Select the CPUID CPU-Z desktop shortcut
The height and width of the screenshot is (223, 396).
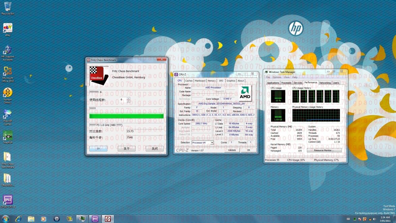[x=8, y=201]
